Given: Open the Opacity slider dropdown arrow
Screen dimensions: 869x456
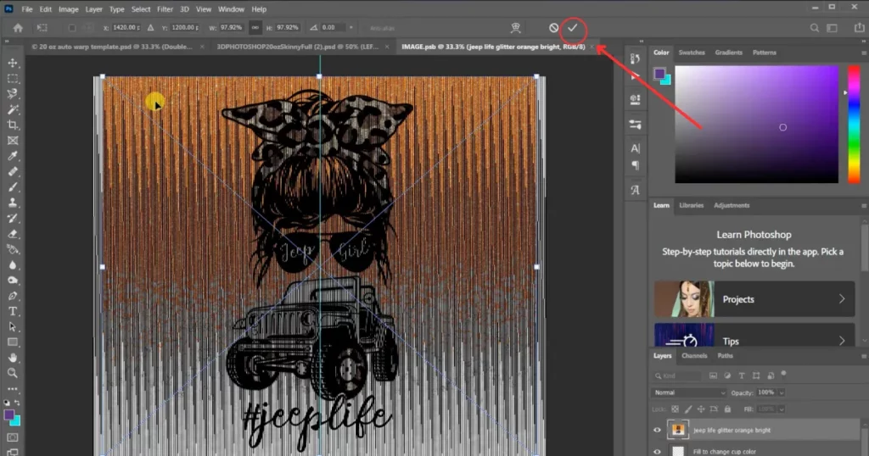Looking at the screenshot, I should click(x=782, y=392).
